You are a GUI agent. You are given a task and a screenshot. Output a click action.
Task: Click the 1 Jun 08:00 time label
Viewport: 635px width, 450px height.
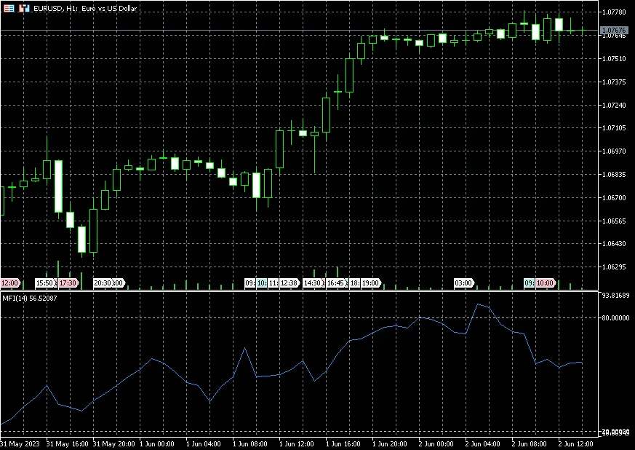point(250,444)
